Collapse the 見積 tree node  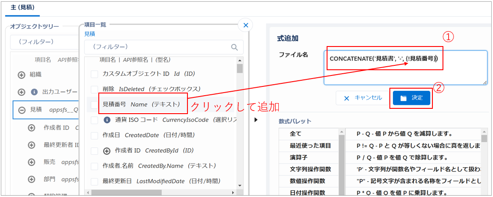pos(22,110)
